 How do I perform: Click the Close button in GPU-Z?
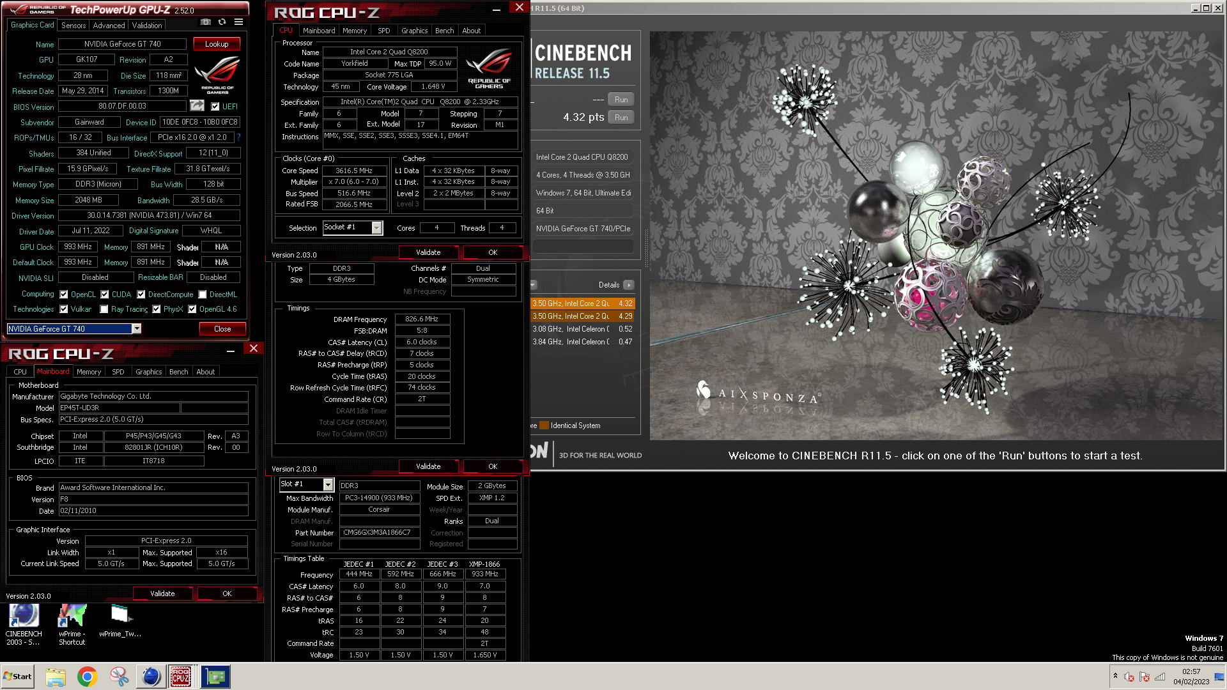pos(222,329)
